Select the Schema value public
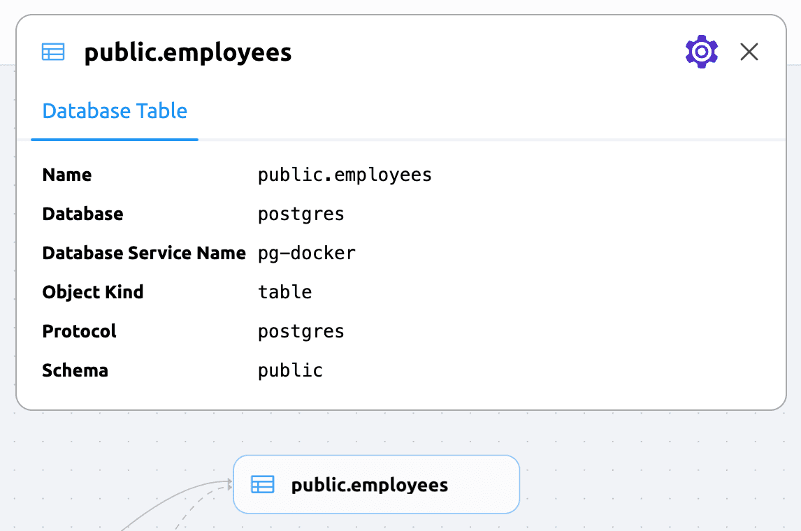The image size is (801, 531). pos(290,370)
